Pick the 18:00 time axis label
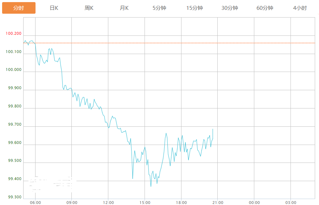Viewport: 319px width, 205px height. [181, 203]
